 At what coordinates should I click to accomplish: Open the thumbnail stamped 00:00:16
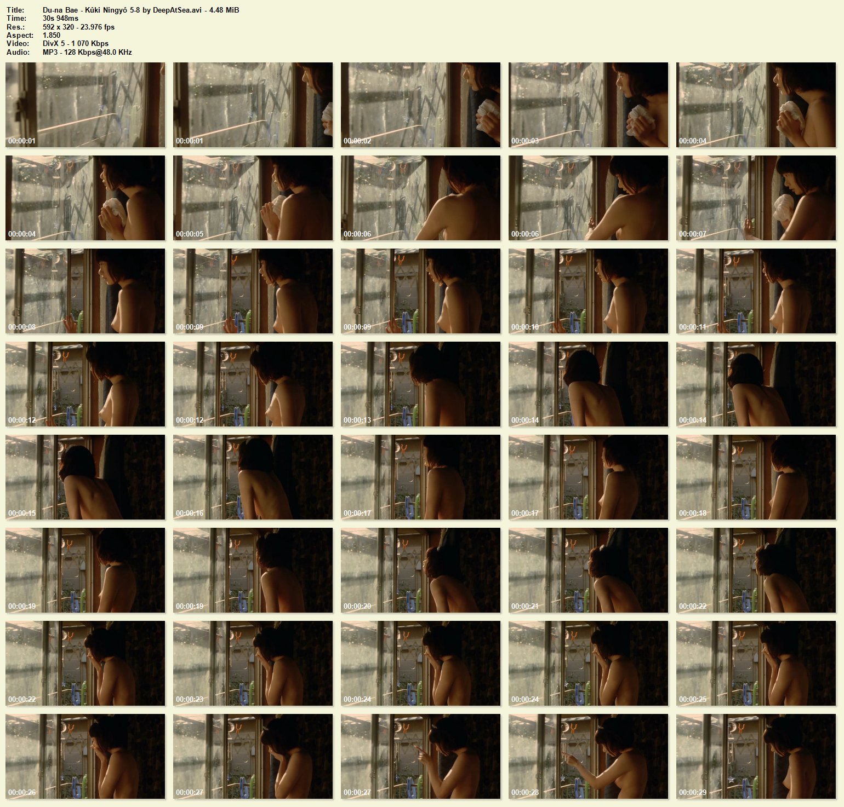(x=253, y=477)
